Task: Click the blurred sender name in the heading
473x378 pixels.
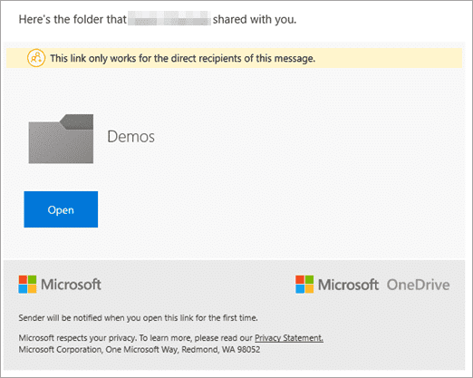Action: 169,19
